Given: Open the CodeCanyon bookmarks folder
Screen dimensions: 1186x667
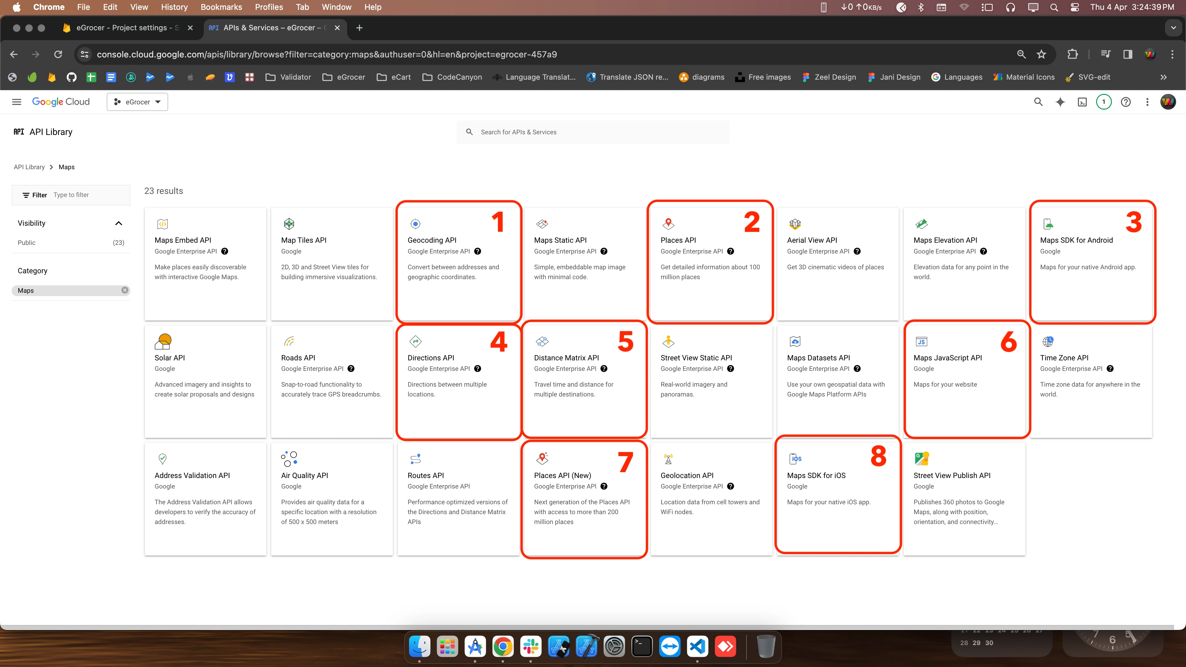Looking at the screenshot, I should (x=452, y=77).
